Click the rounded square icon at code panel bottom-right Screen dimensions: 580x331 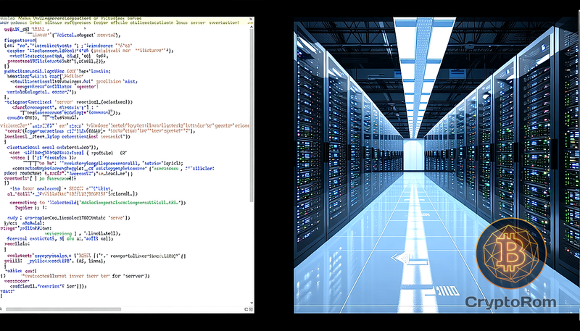pos(246,309)
